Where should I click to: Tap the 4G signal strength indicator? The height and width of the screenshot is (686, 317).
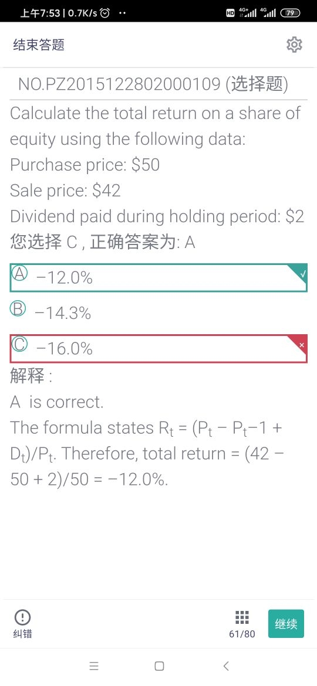point(268,13)
